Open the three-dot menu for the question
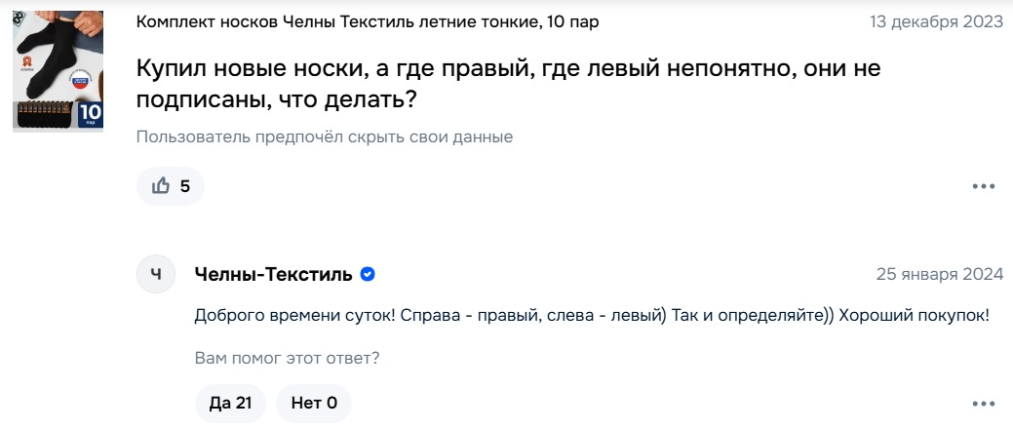 (x=983, y=186)
